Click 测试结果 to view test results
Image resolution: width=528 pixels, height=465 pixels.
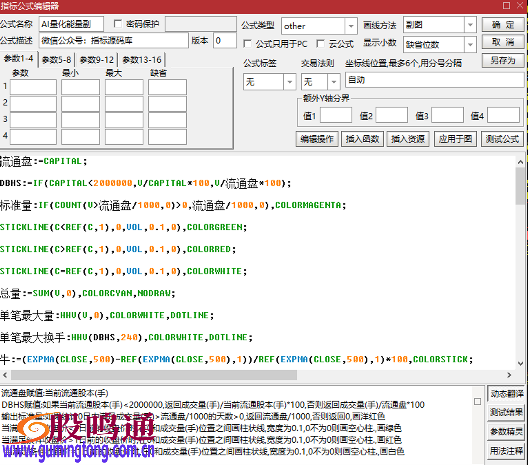(506, 412)
